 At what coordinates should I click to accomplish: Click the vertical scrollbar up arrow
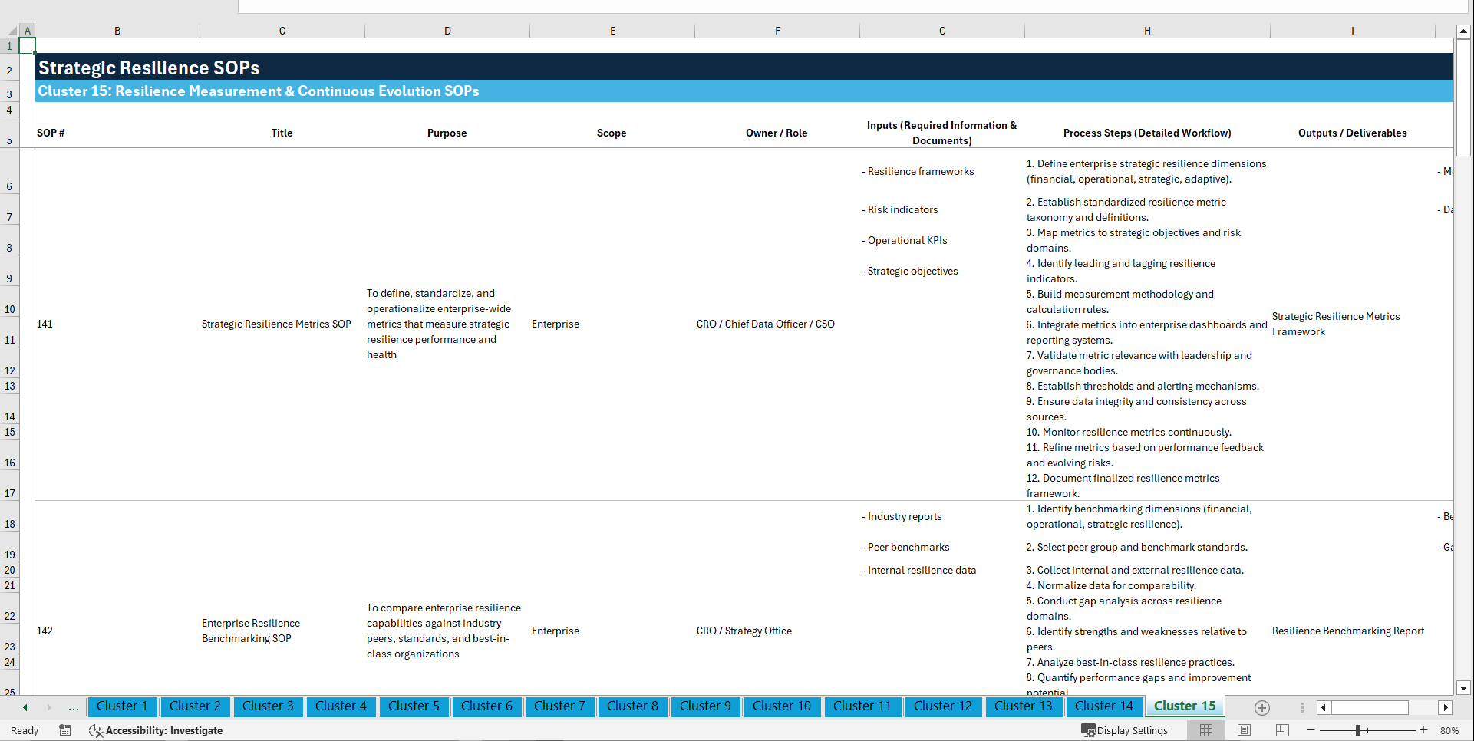pyautogui.click(x=1463, y=31)
